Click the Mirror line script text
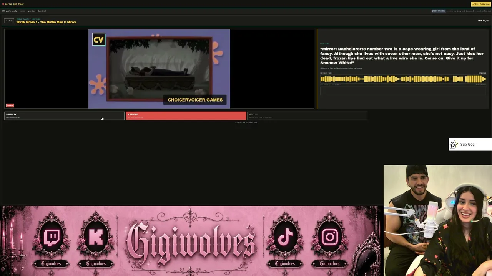The image size is (492, 276). (x=402, y=56)
